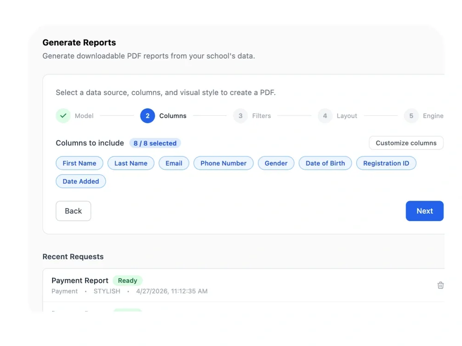The image size is (462, 346).
Task: Jump to step 5 Engine circle
Action: point(411,116)
